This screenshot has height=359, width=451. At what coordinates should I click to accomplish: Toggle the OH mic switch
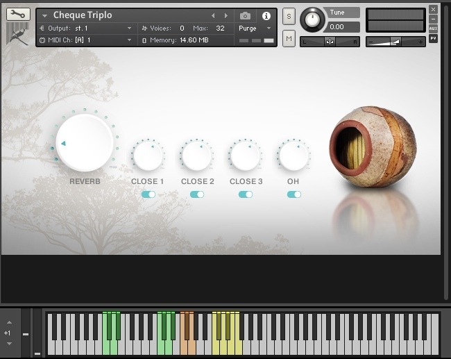[293, 194]
